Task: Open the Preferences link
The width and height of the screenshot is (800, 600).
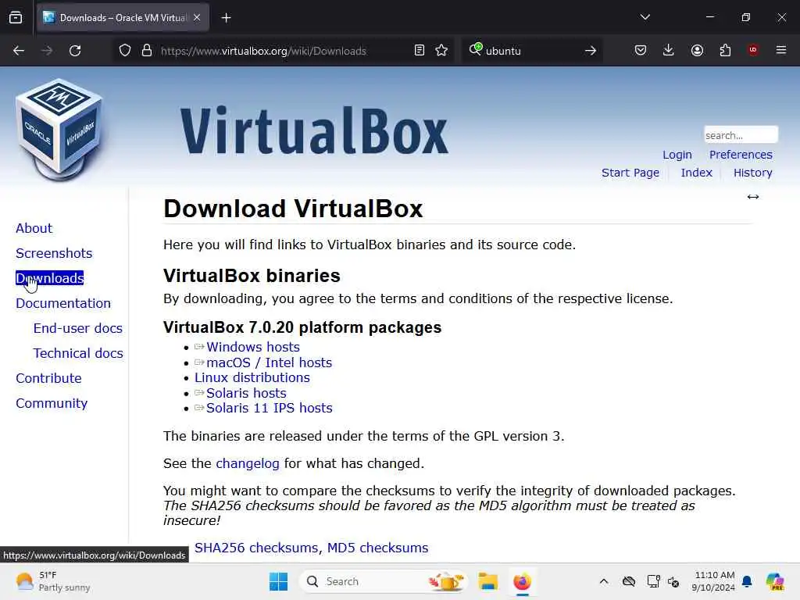Action: point(741,155)
